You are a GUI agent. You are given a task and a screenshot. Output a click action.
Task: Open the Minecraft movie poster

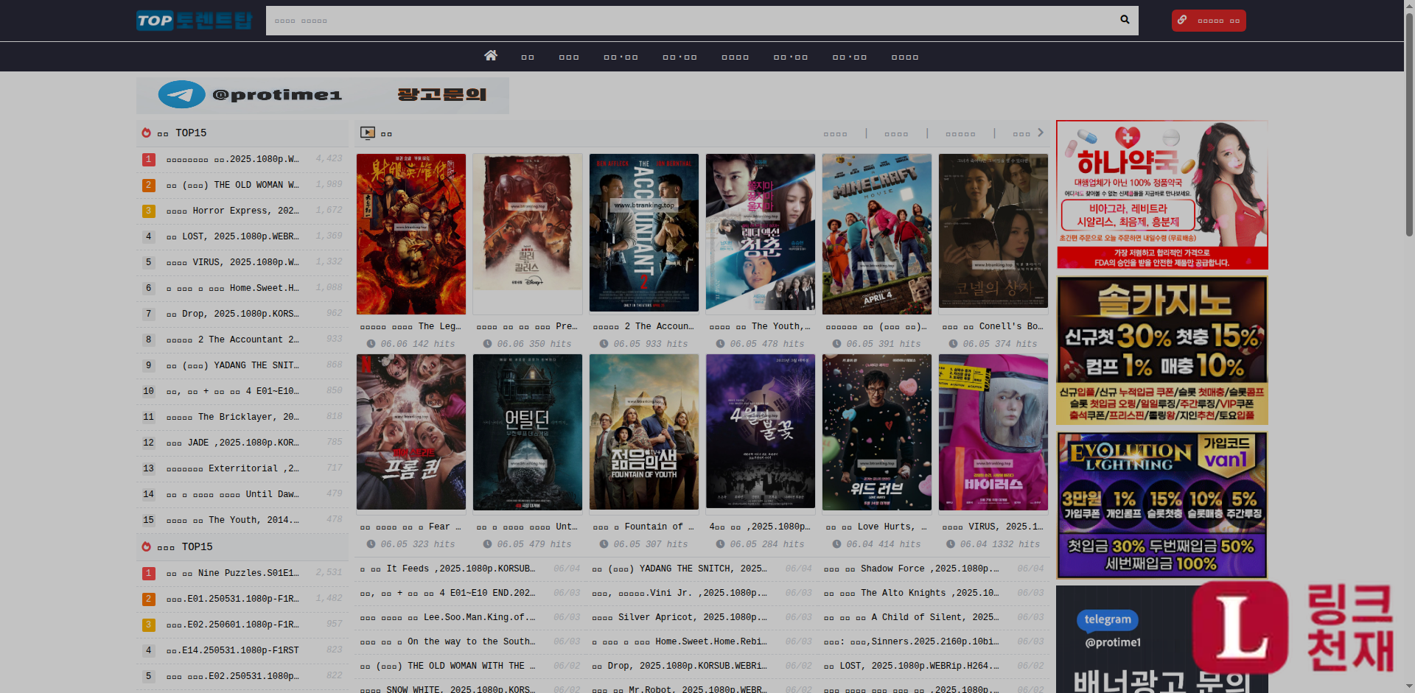(x=877, y=234)
